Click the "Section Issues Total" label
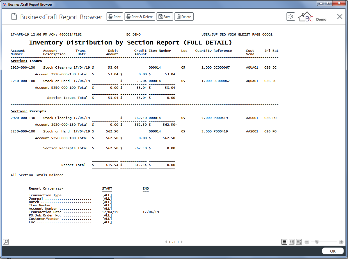Screen dimensions: 348x259 pos(67,98)
